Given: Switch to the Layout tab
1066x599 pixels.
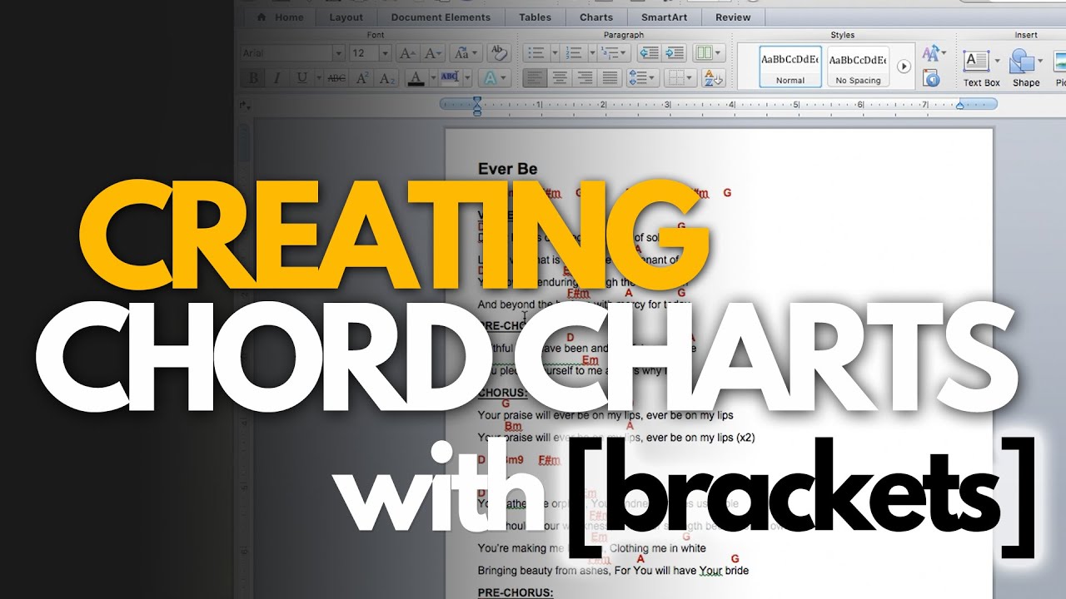Looking at the screenshot, I should click(346, 17).
